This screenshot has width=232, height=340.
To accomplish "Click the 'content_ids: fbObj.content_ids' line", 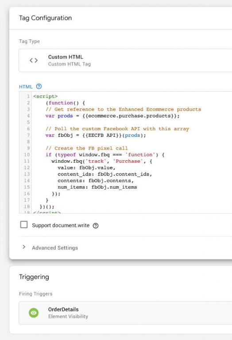I will [105, 174].
